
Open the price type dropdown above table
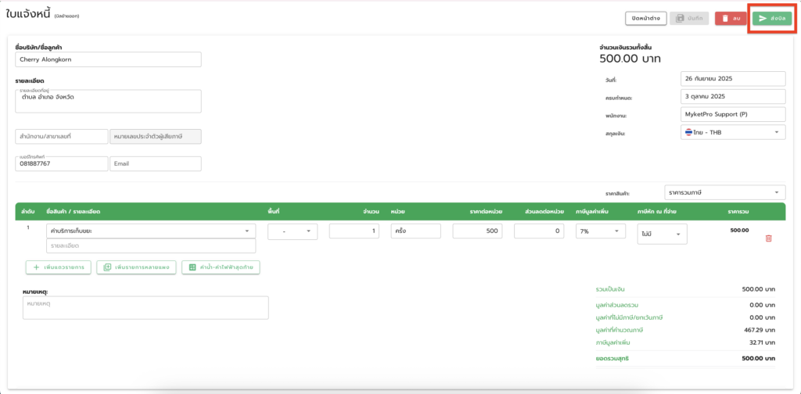[x=724, y=192]
